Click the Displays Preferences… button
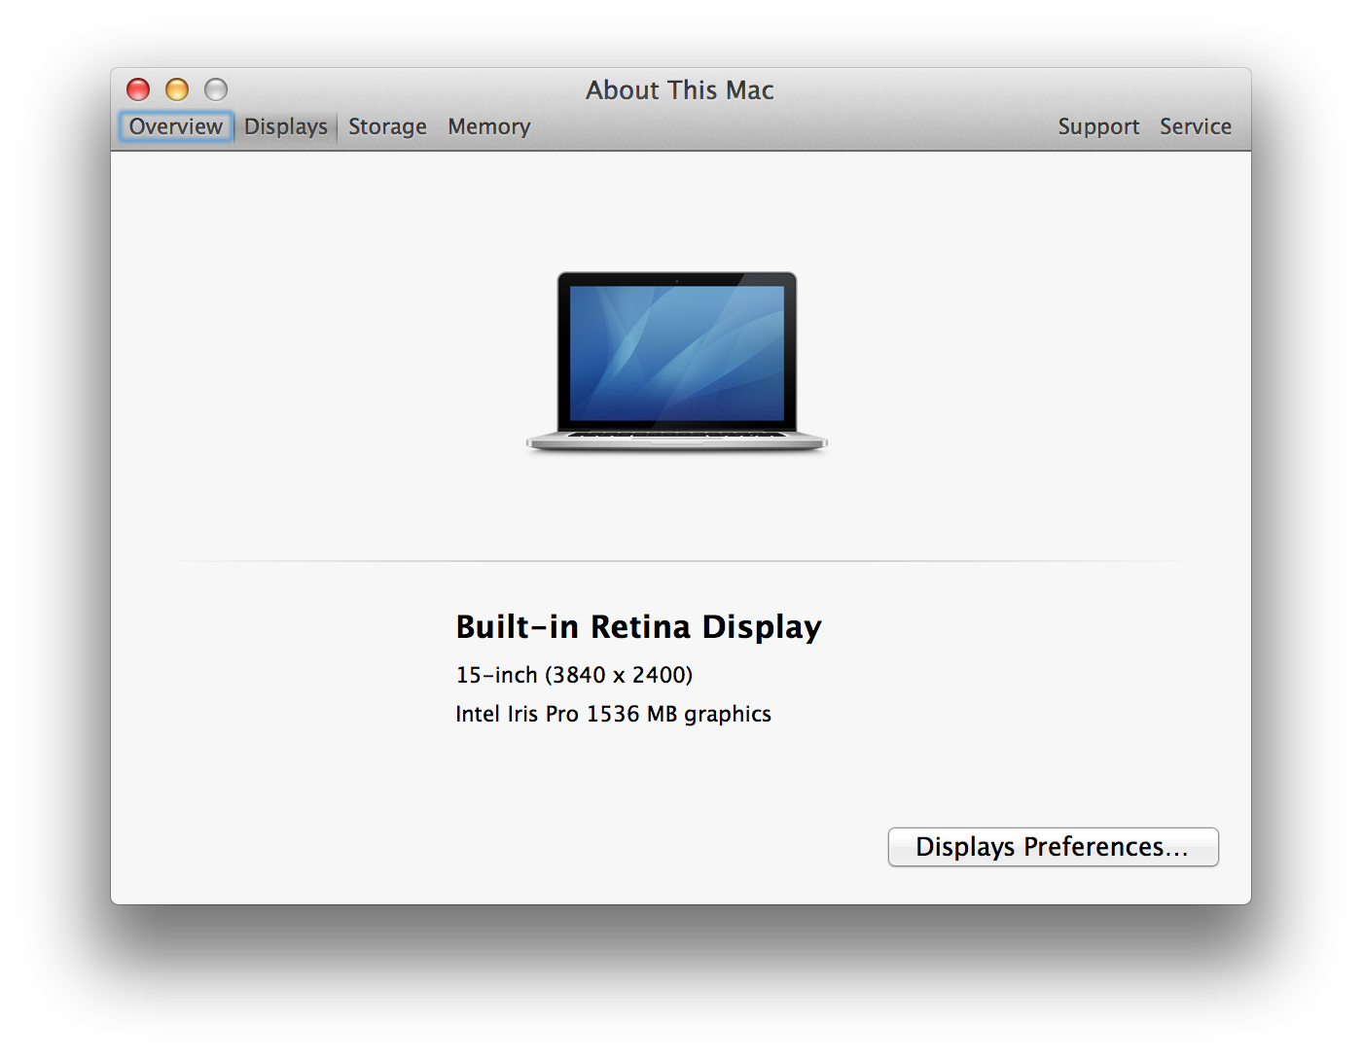Image resolution: width=1362 pixels, height=1058 pixels. coord(1053,847)
